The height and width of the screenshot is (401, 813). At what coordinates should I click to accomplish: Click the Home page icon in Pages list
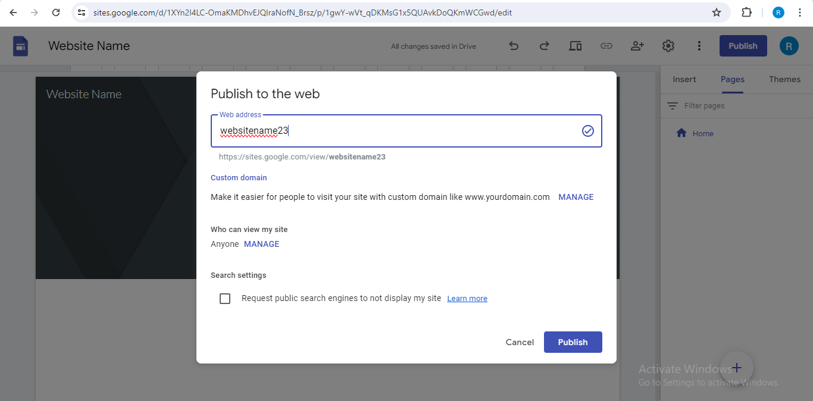point(681,133)
